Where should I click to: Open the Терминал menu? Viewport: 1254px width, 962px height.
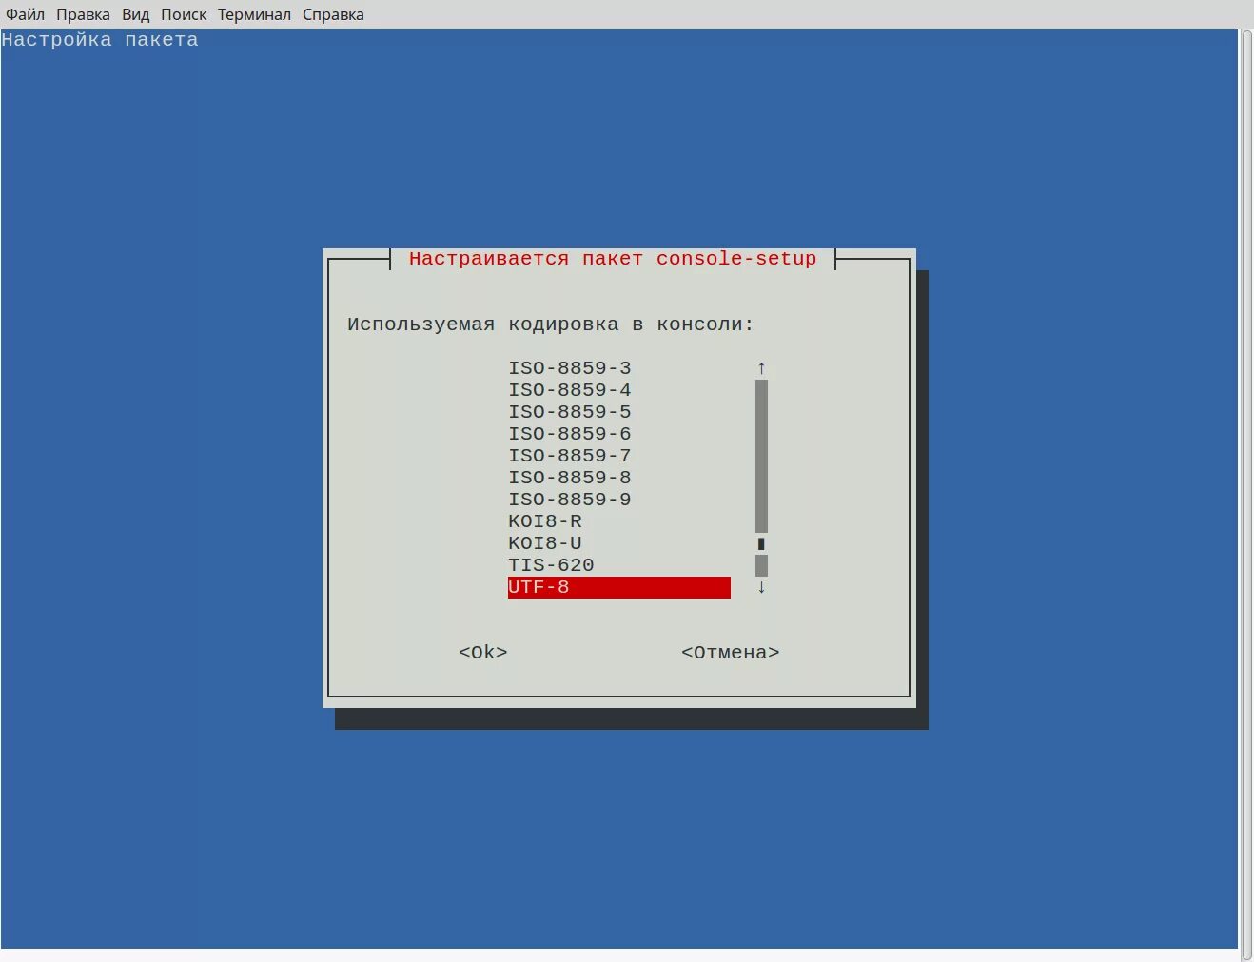[254, 14]
